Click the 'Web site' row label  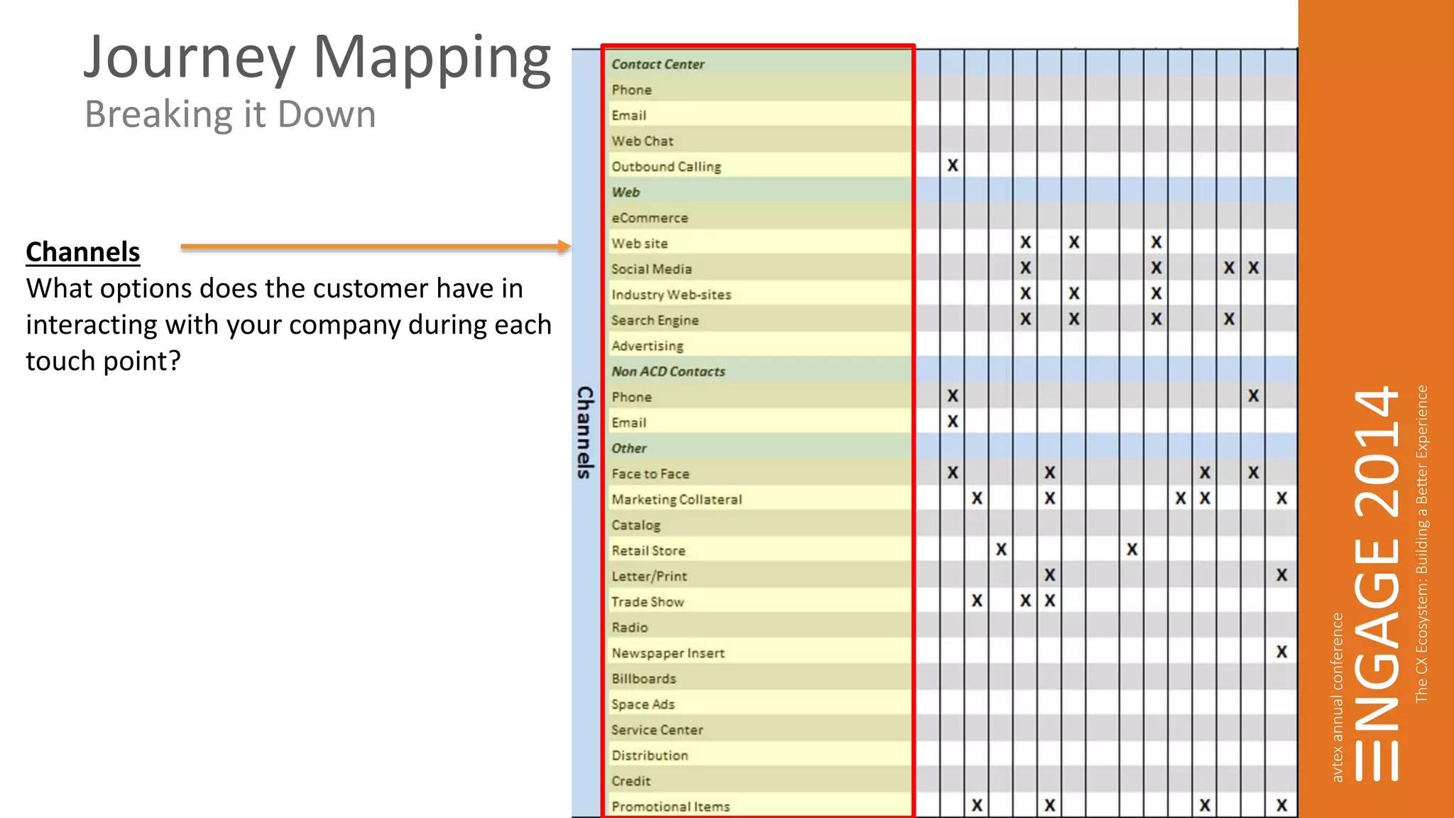pos(640,244)
